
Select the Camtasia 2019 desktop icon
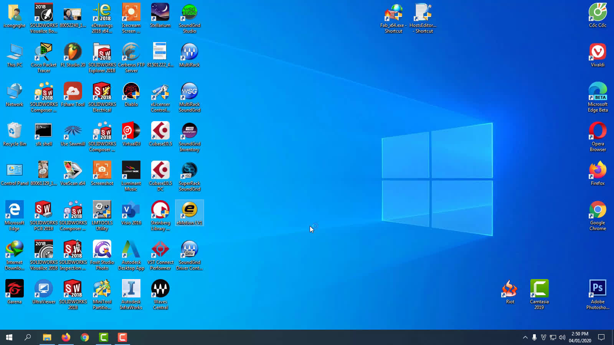click(x=540, y=295)
